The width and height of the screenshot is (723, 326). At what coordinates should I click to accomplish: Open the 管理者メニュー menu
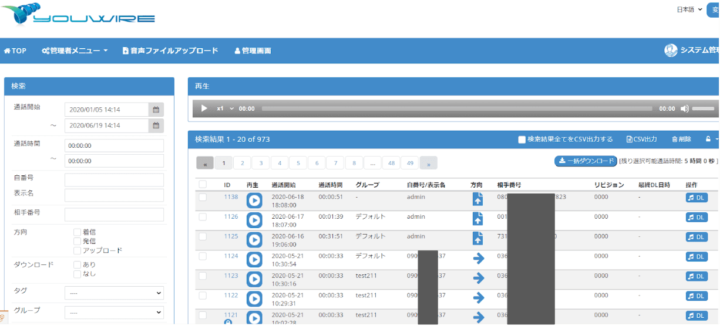[75, 51]
